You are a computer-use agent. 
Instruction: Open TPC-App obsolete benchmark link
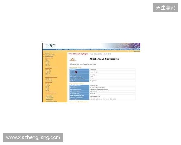pyautogui.click(x=48, y=85)
